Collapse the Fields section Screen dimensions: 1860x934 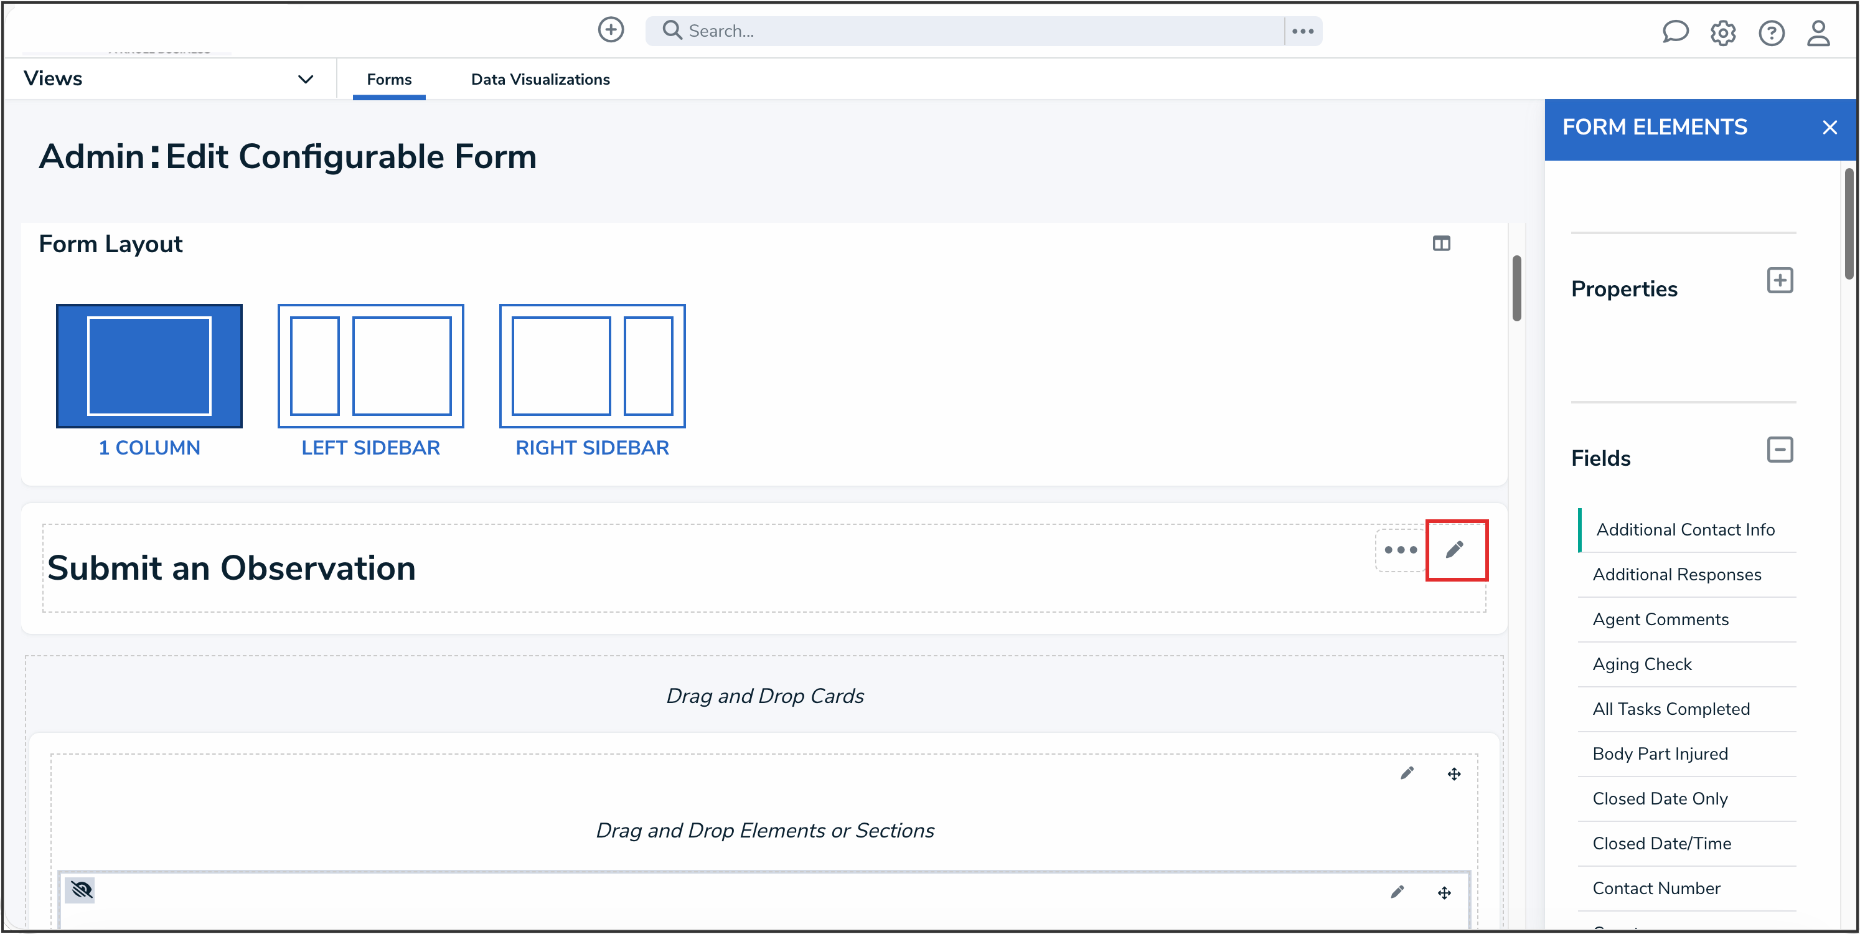pos(1780,450)
